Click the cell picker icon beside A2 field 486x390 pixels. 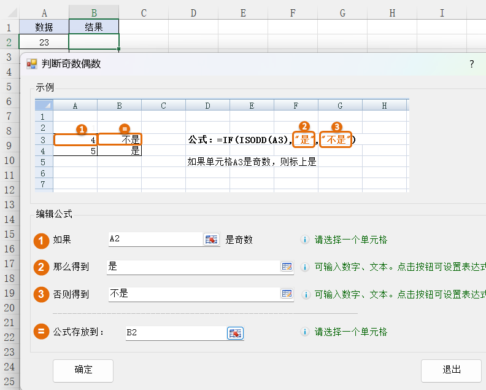pyautogui.click(x=211, y=240)
